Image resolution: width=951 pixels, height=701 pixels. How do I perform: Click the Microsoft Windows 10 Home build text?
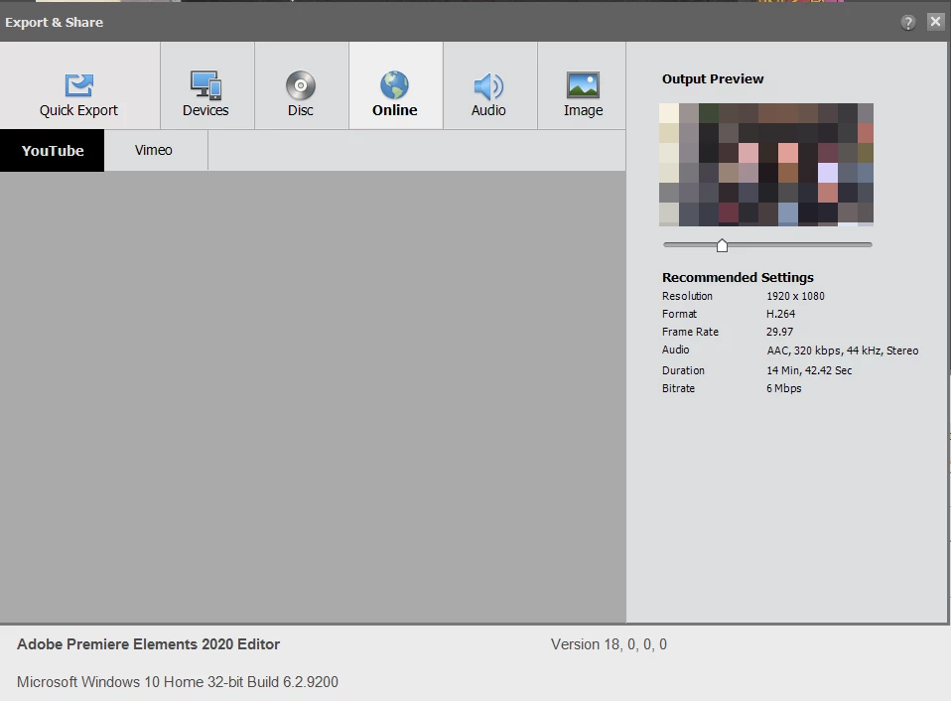click(177, 681)
